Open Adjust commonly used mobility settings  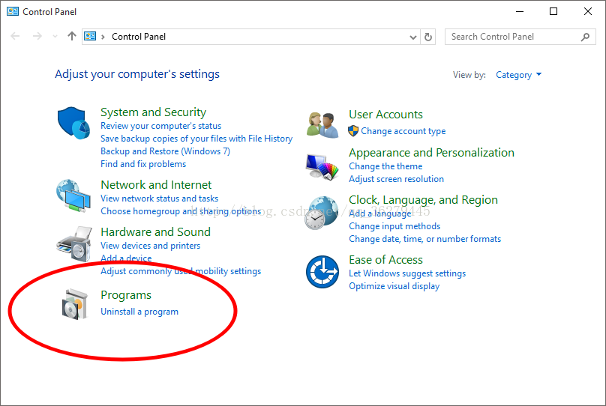[x=181, y=271]
